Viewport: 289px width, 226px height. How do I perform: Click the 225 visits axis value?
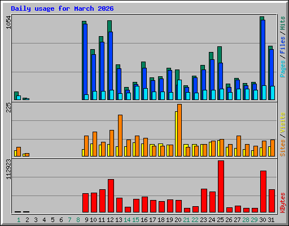(8, 107)
